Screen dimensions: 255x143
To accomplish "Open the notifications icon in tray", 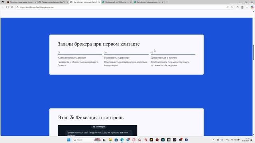I will point(251,140).
